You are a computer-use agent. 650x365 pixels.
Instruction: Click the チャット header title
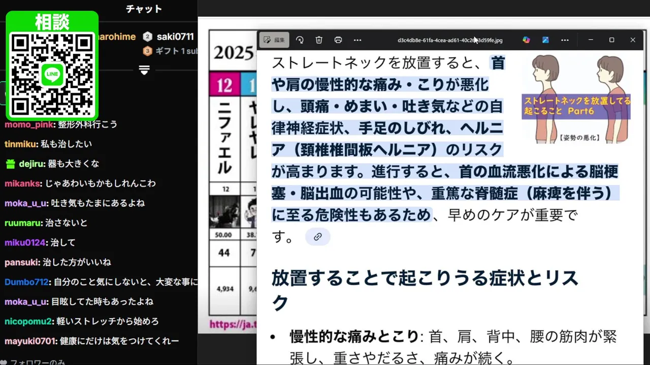(x=144, y=9)
